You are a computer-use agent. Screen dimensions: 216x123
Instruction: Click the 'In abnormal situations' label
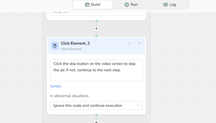tap(69, 96)
